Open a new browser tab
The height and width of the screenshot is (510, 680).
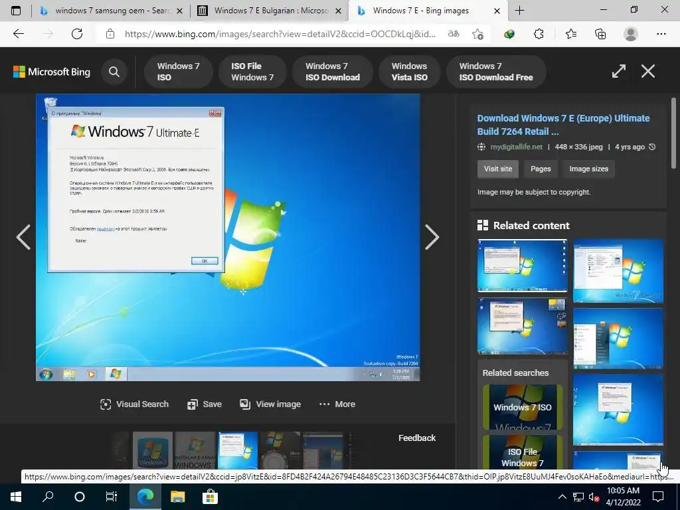(x=519, y=11)
